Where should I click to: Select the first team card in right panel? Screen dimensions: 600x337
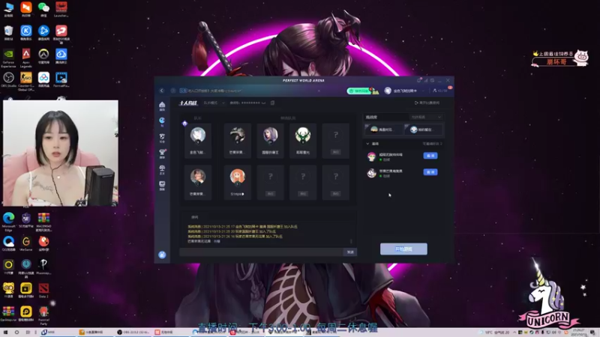384,130
